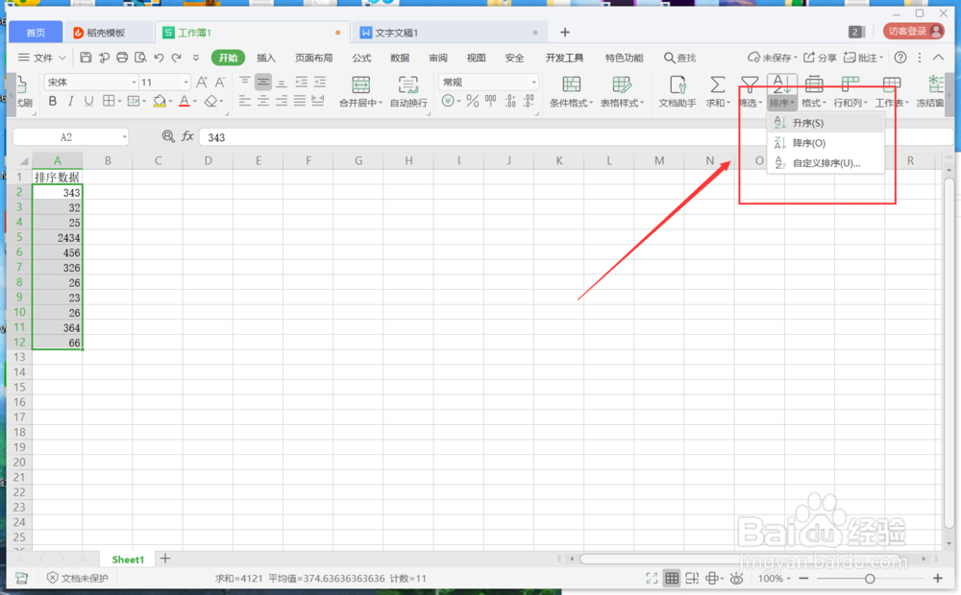The width and height of the screenshot is (961, 595).
Task: Open the 常规 number format dropdown
Action: click(533, 82)
